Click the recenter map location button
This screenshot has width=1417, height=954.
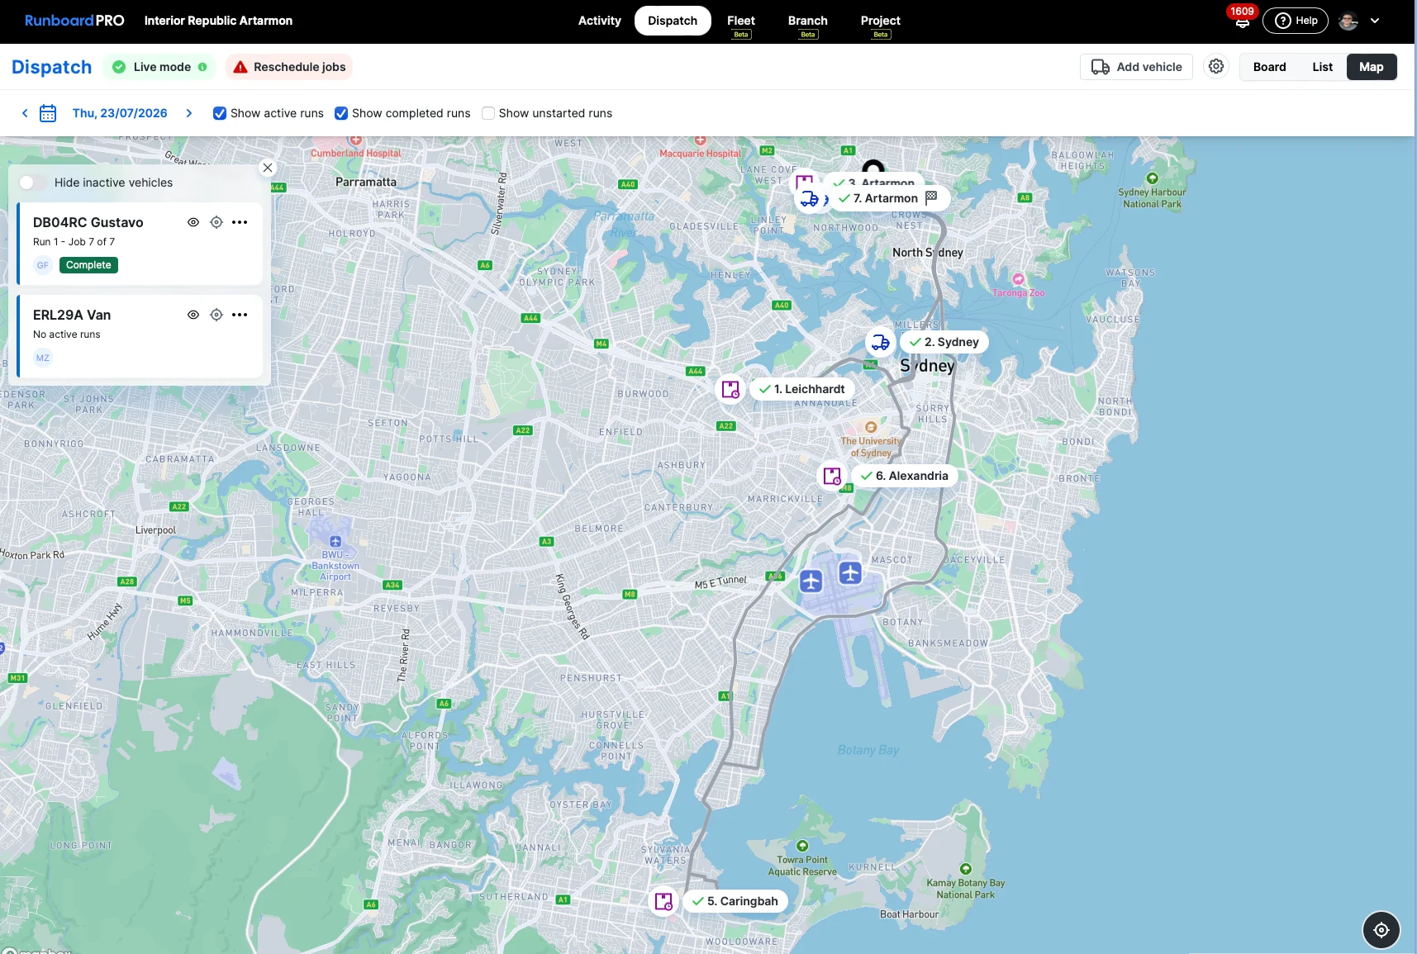(x=1381, y=930)
